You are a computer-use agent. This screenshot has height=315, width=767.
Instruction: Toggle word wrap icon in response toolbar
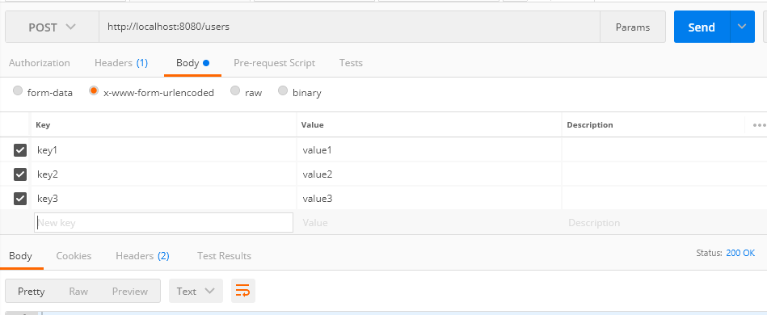coord(243,291)
